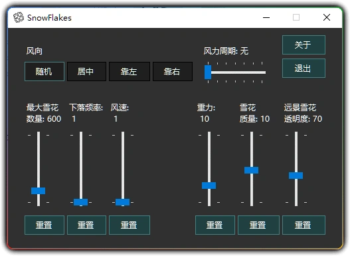Click the 透明度: 70 value text

[303, 119]
